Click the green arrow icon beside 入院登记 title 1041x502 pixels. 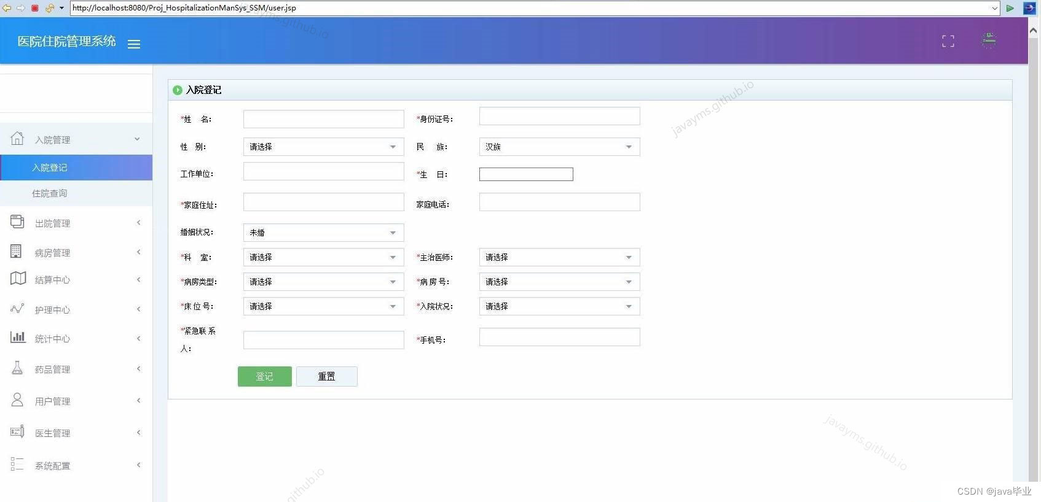pyautogui.click(x=178, y=90)
